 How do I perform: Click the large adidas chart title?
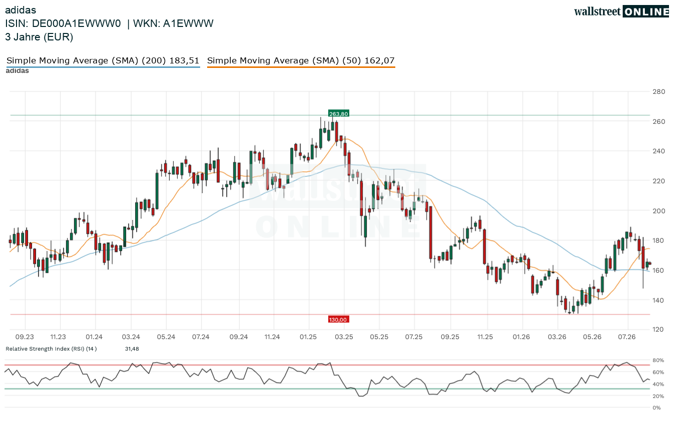pos(21,10)
